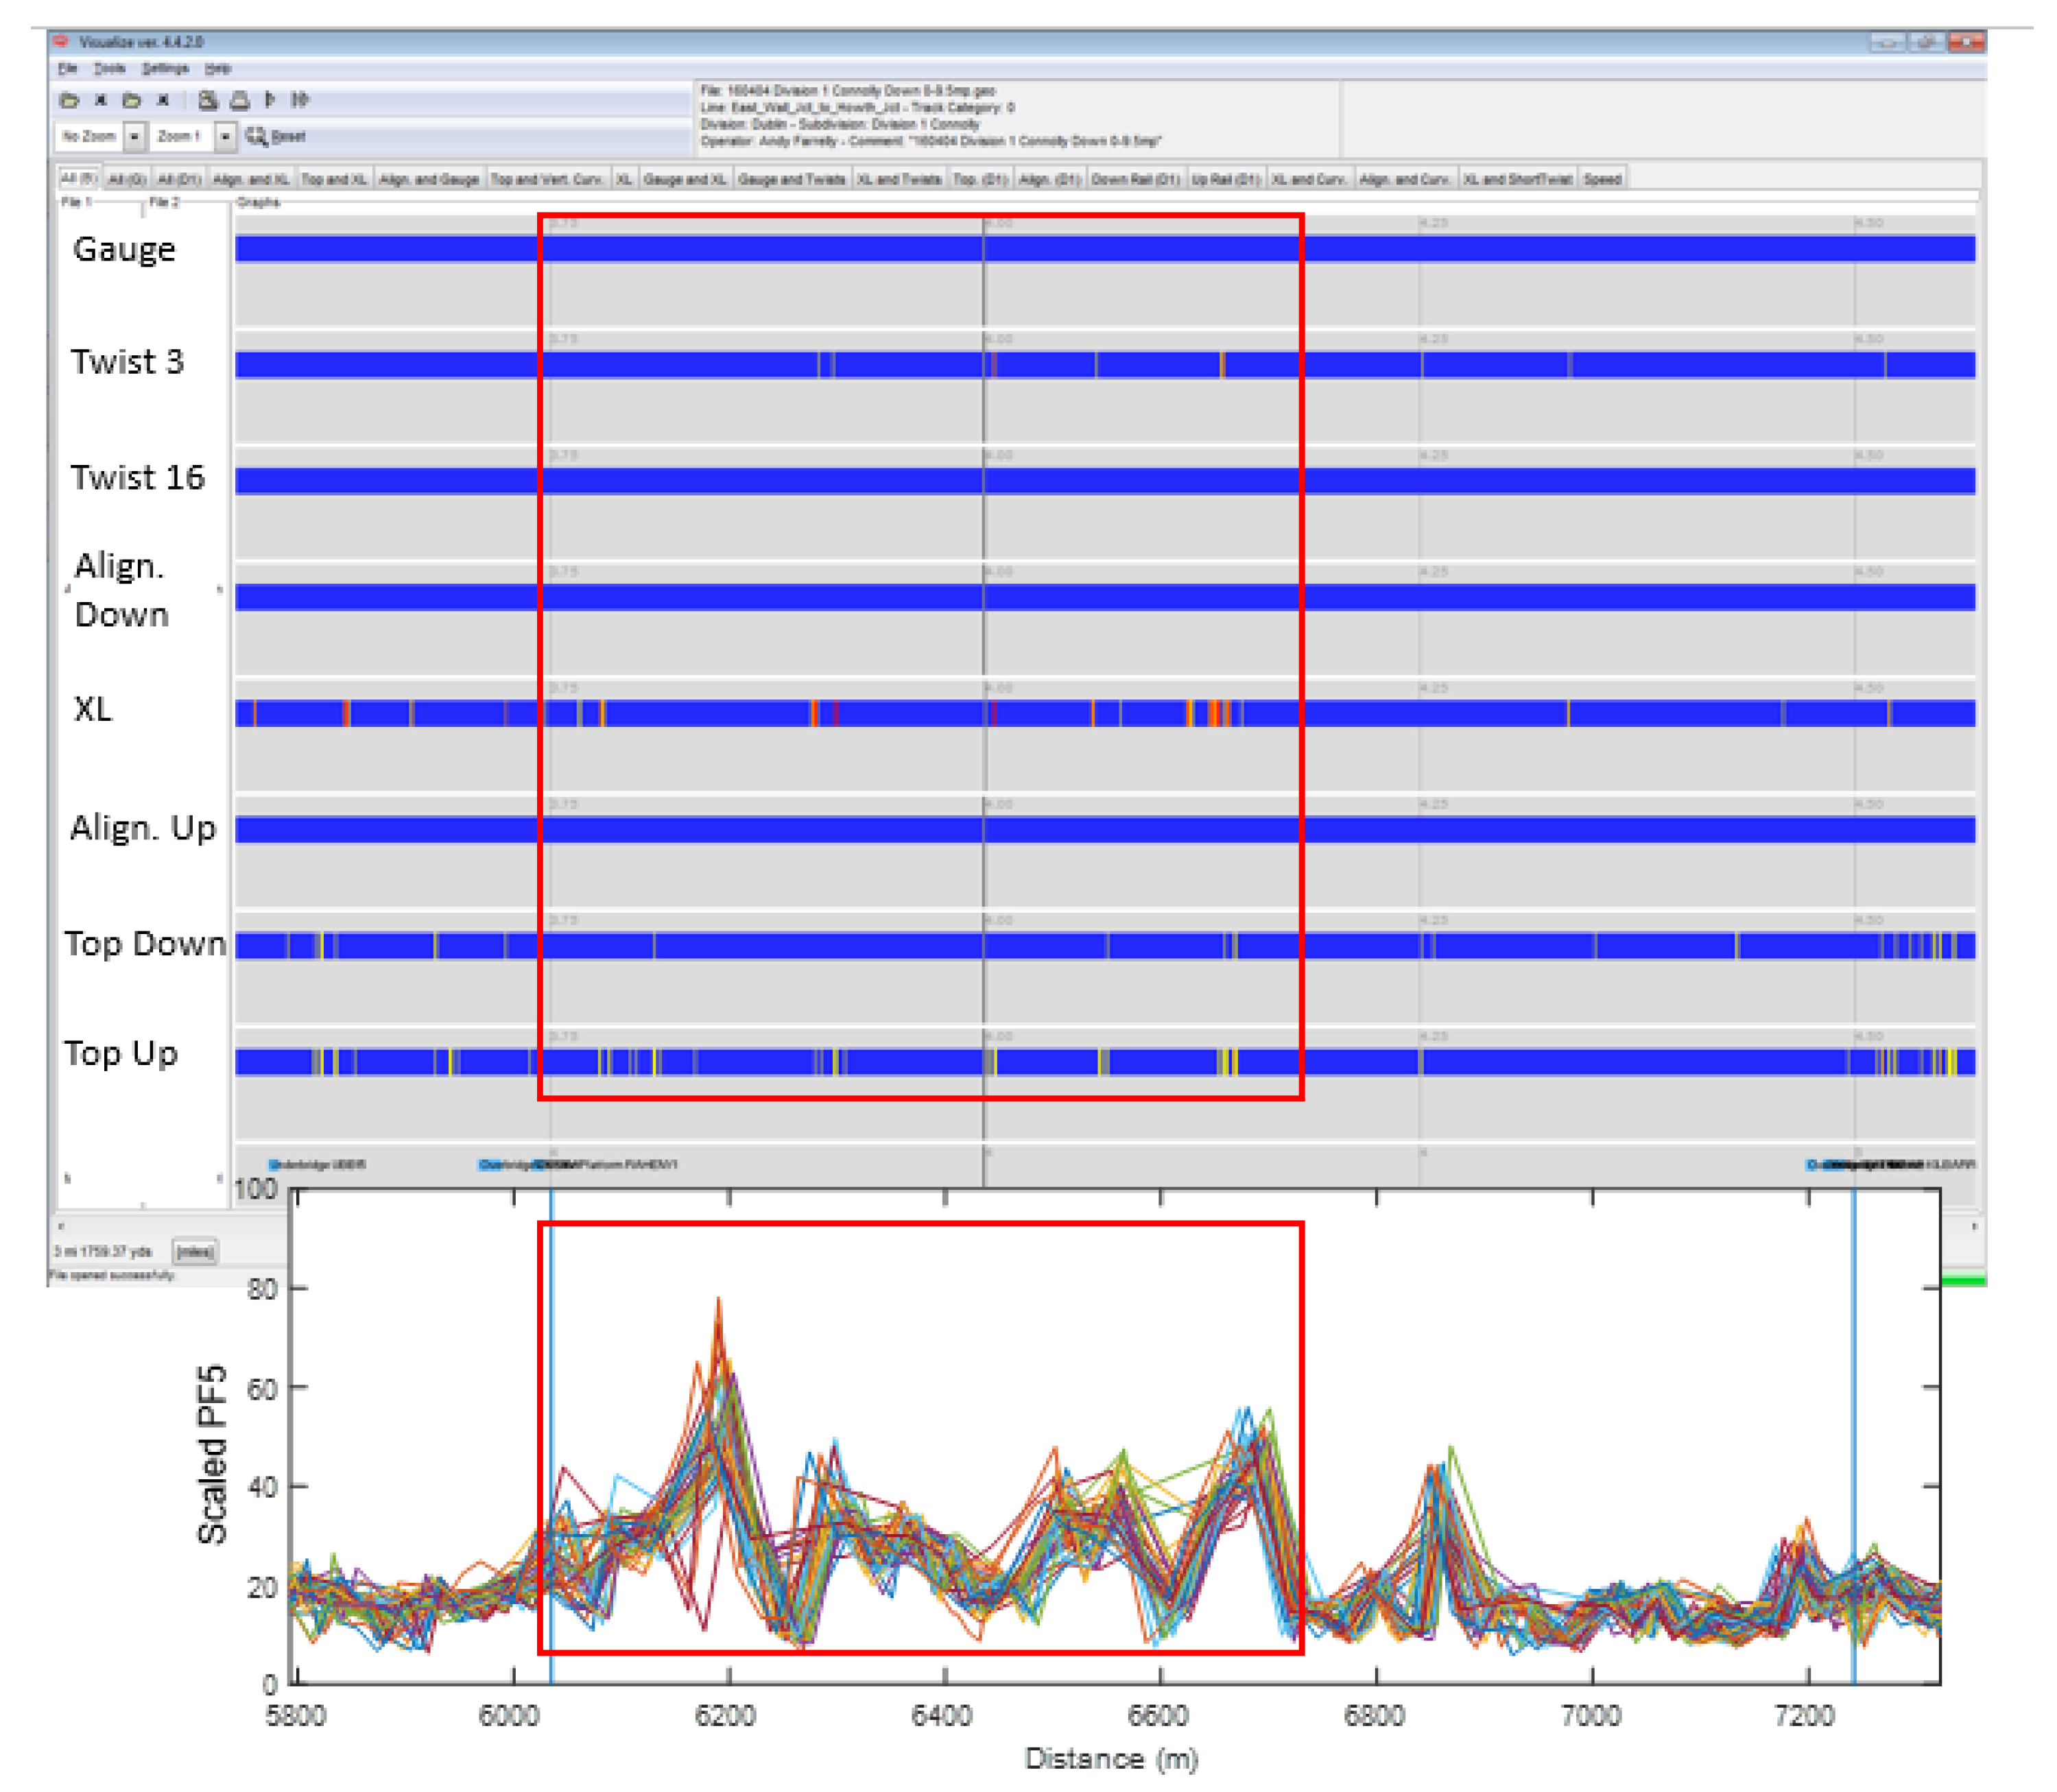Screen dimensions: 2057x1792
Task: Select the Top and XL tab
Action: 334,179
